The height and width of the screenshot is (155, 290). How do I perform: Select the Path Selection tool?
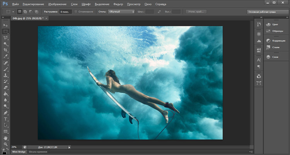[x=5, y=125]
